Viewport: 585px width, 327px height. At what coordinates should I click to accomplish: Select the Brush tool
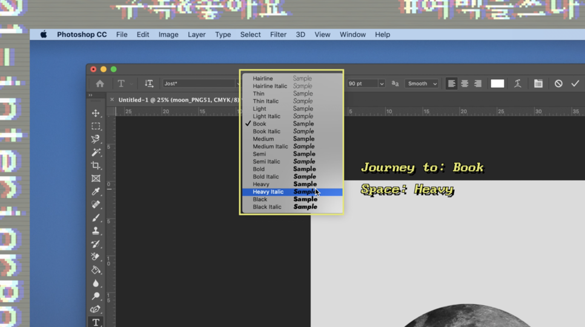(96, 218)
